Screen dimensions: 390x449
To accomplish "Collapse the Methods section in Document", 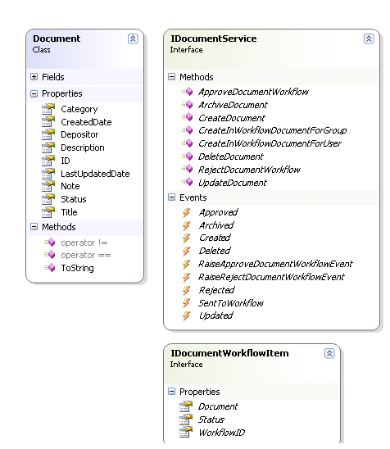I will [34, 227].
